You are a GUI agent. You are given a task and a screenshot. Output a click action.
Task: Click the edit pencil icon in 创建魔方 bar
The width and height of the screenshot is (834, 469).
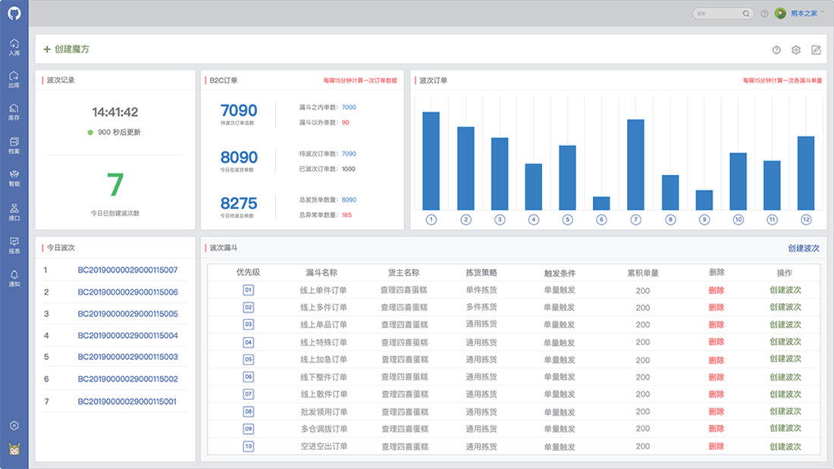pos(816,49)
